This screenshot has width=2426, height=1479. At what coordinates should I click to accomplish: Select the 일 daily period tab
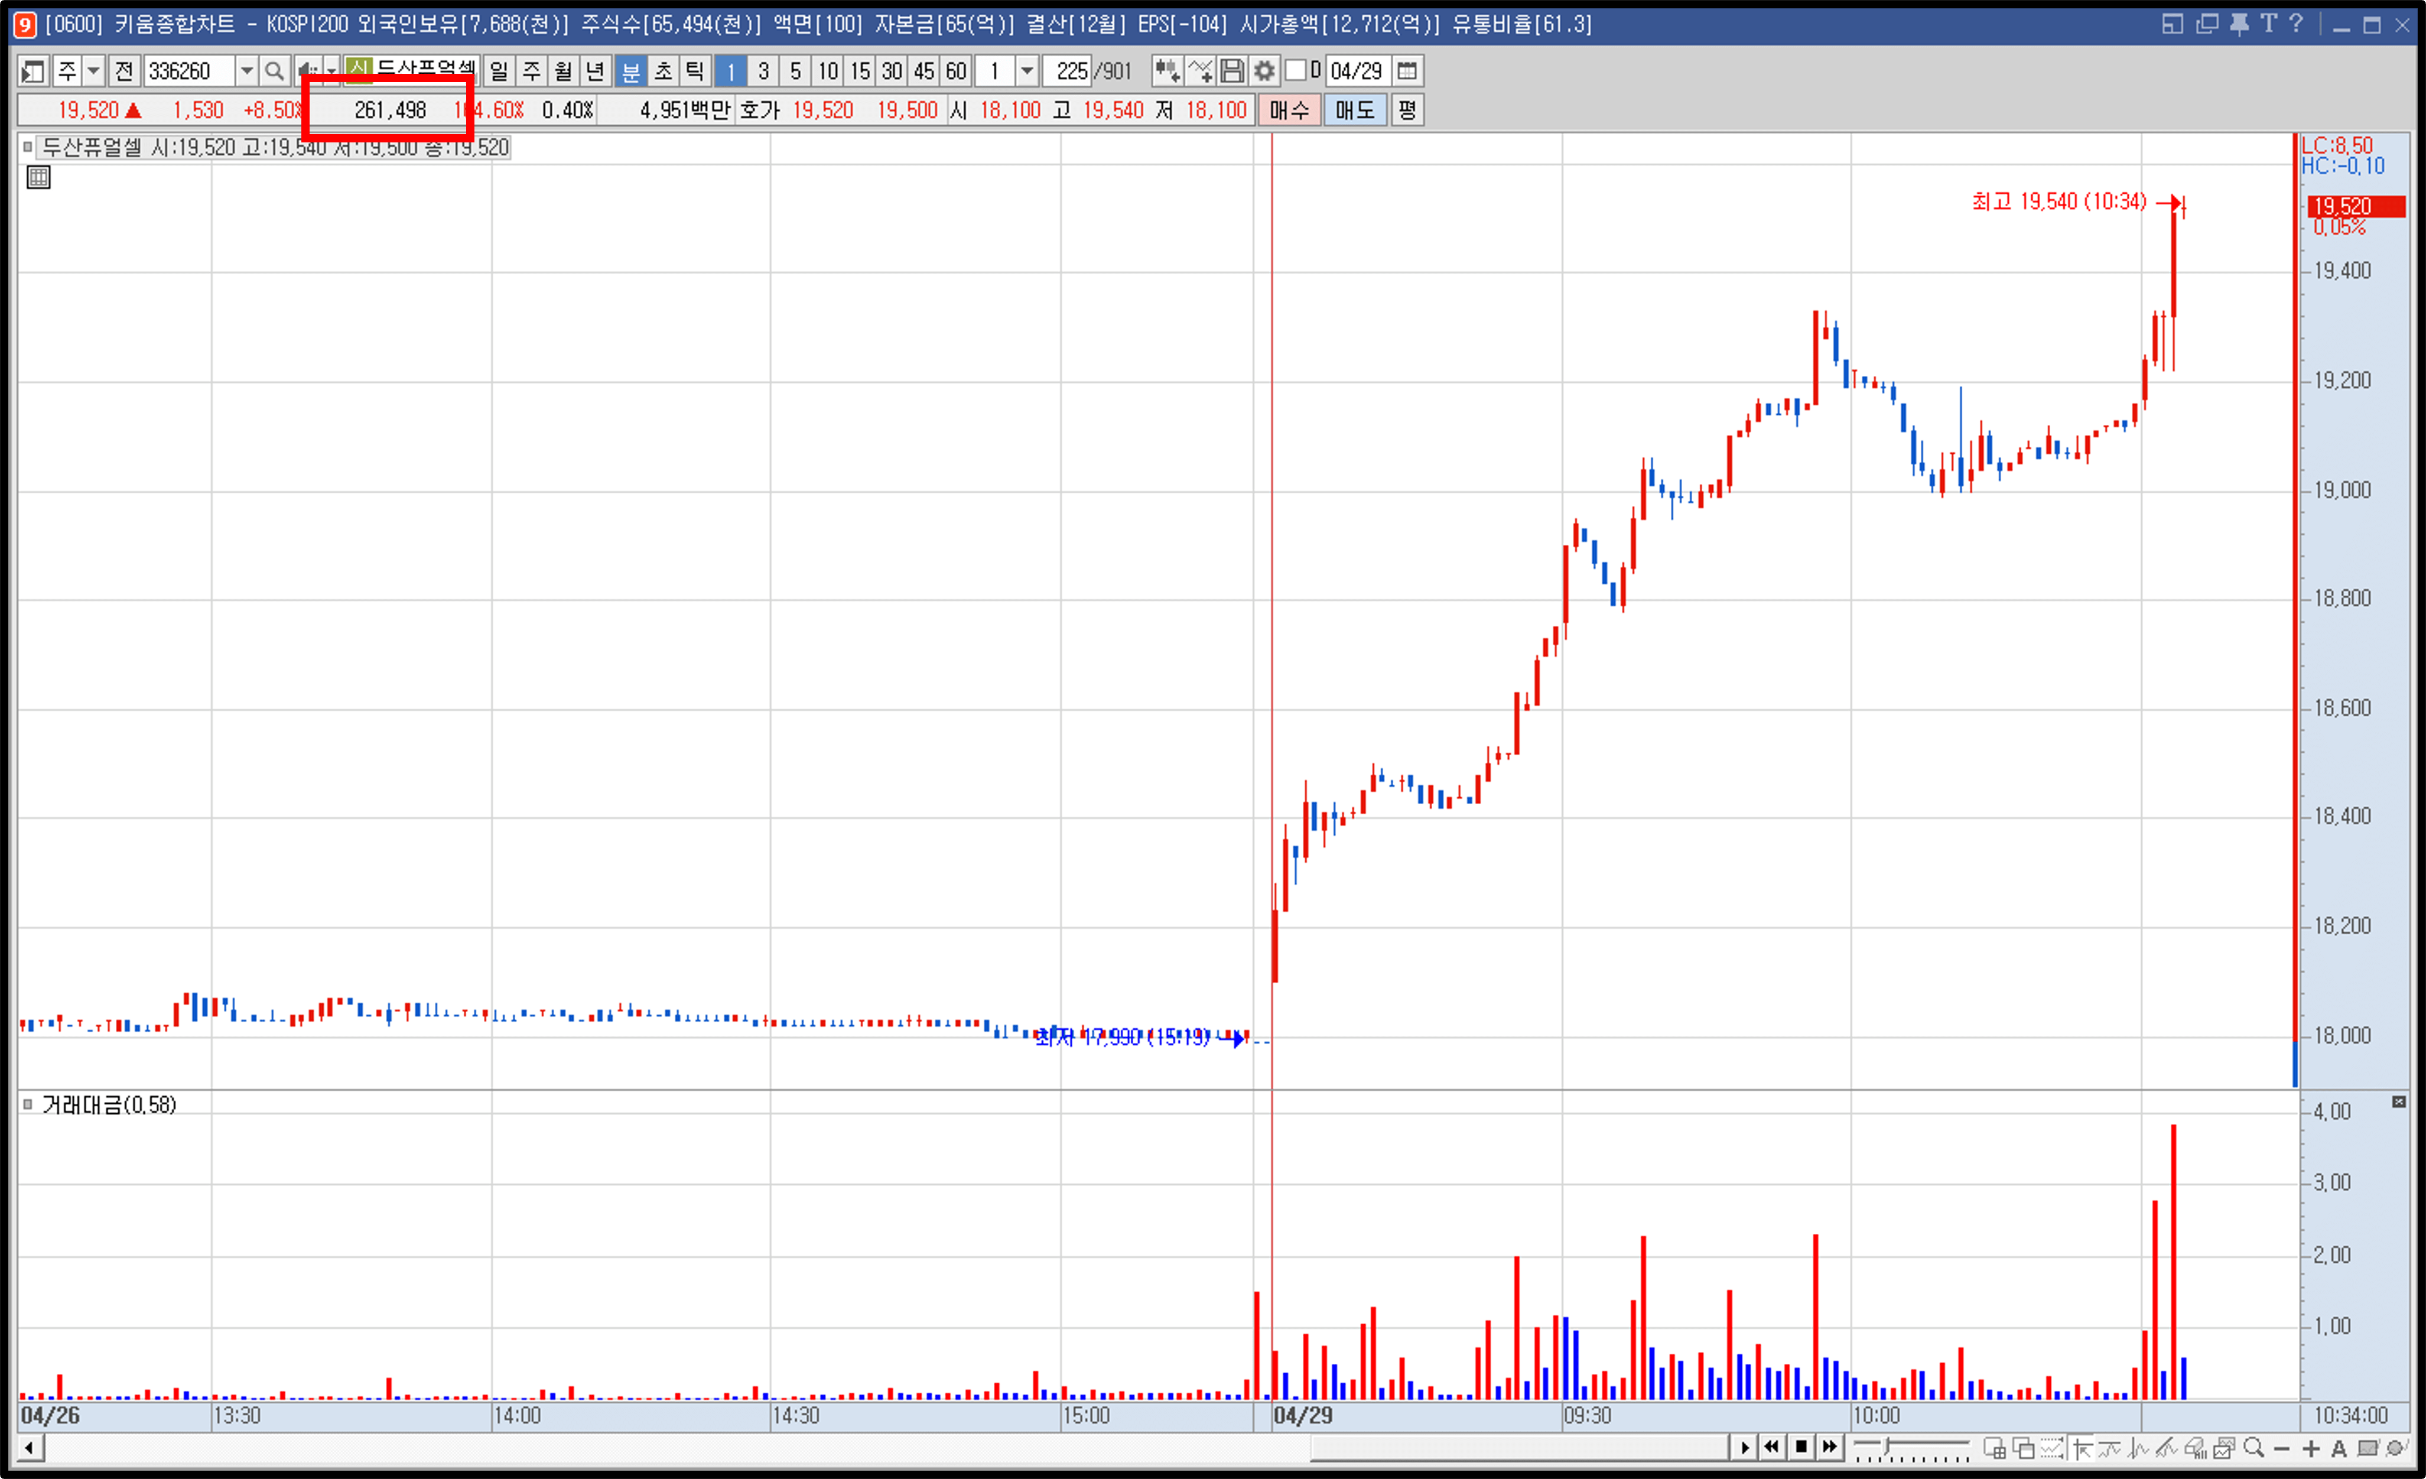(499, 71)
